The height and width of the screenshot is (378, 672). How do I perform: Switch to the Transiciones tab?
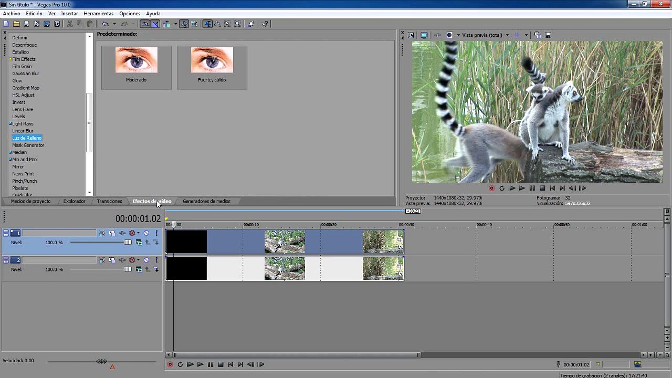[x=109, y=201]
